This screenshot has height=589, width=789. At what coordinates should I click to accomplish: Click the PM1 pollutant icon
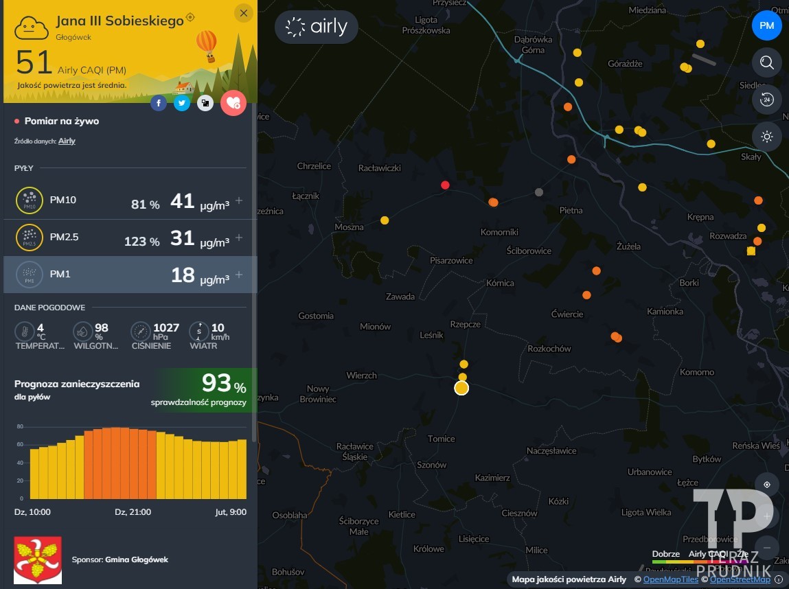pos(30,274)
